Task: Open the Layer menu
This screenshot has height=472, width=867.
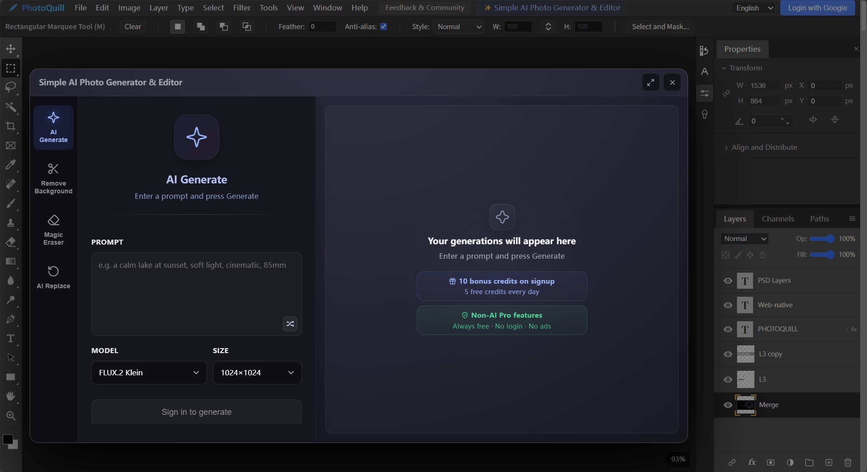Action: (159, 8)
